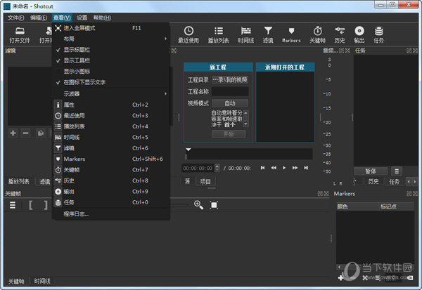Screen dimensions: 422x290
Task: Switch to the 源 tab
Action: point(187,181)
